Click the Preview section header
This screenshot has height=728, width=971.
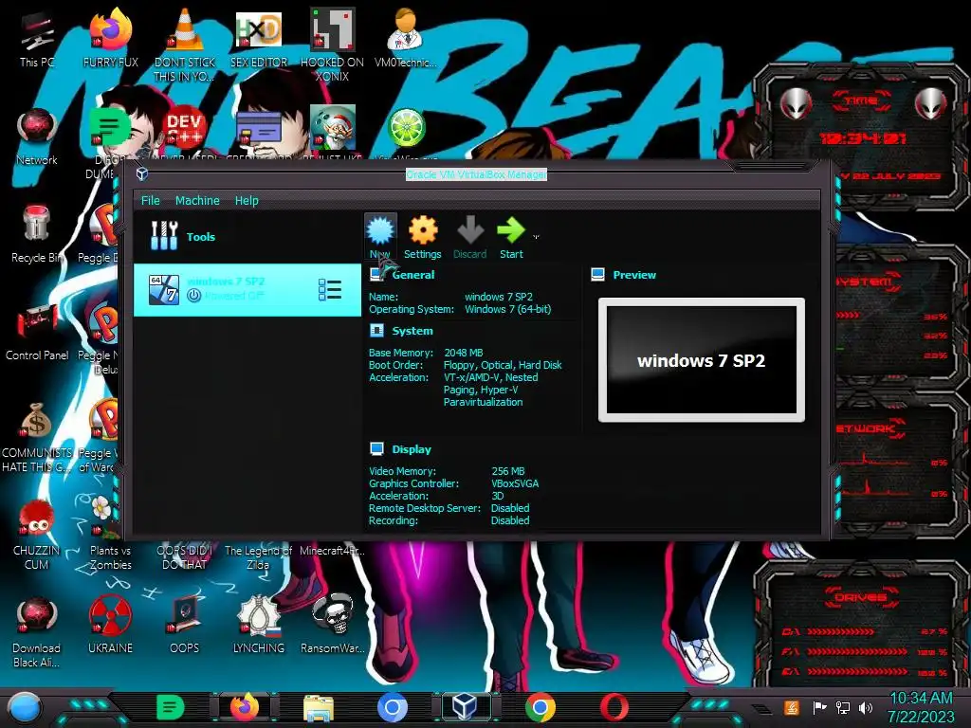[x=634, y=275]
